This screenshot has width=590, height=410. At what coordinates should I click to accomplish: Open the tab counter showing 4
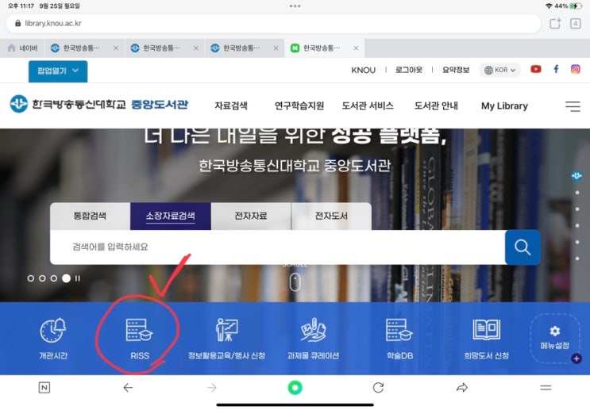[x=576, y=24]
